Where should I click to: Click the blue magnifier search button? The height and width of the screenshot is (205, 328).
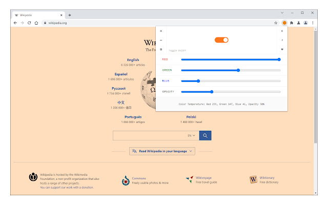pos(205,135)
